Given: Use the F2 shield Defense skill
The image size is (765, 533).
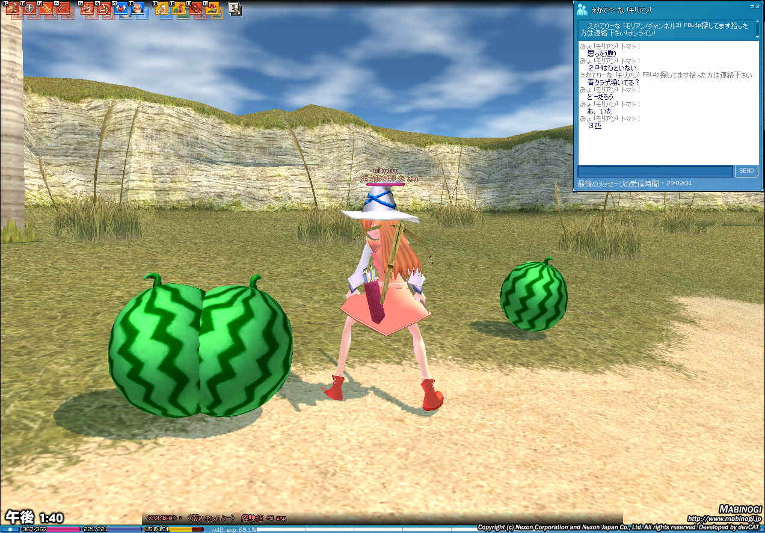Looking at the screenshot, I should coord(29,9).
